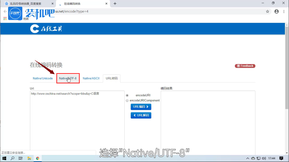This screenshot has width=289, height=162.
Task: Click the URL解码 decode button
Action: (141, 116)
